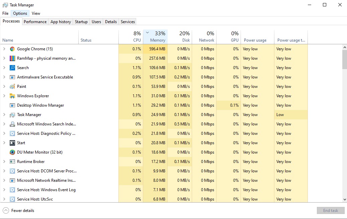Expand the Start process group
The height and width of the screenshot is (219, 347).
point(4,143)
